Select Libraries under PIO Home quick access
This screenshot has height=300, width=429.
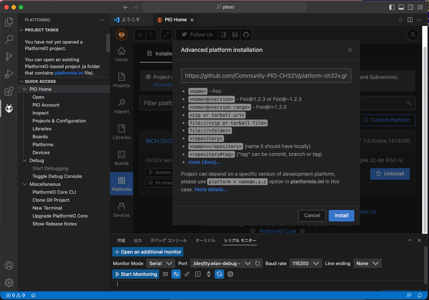coord(42,129)
